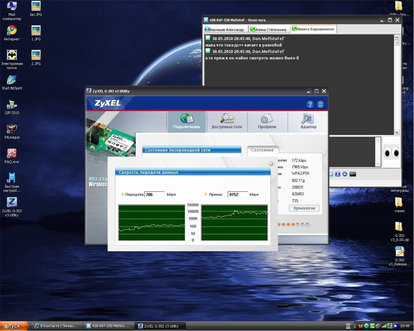The height and width of the screenshot is (331, 414).
Task: Select the S4League desktop icon
Action: (12, 131)
